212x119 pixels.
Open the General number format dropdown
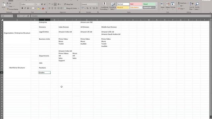[x=97, y=4]
